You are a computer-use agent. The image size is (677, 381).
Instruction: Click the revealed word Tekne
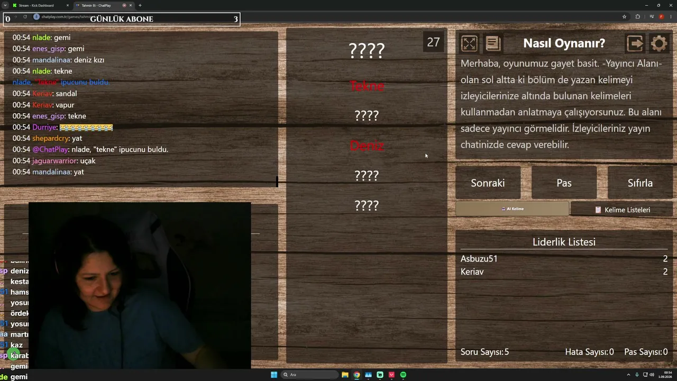(367, 86)
